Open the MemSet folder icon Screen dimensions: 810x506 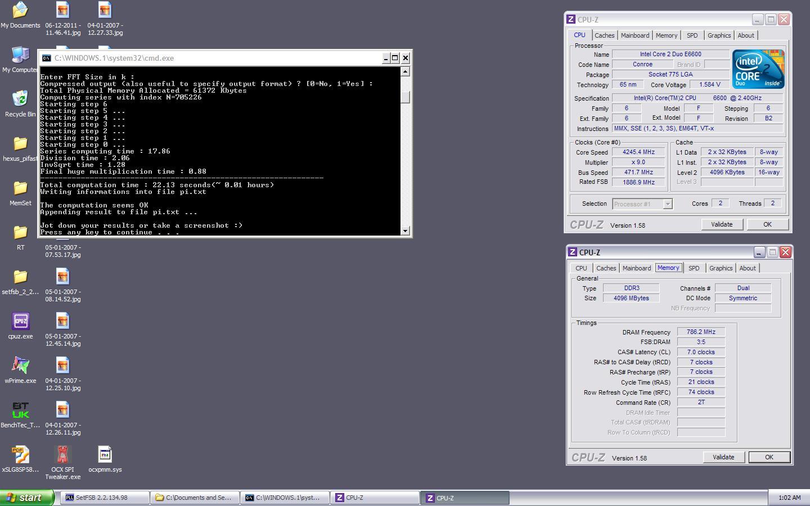(x=20, y=193)
